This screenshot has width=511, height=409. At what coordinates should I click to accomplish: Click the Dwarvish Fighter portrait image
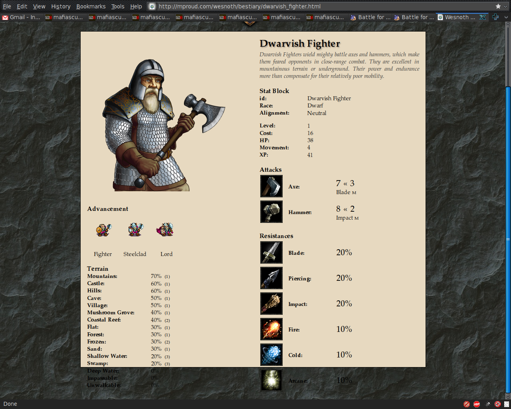point(164,125)
